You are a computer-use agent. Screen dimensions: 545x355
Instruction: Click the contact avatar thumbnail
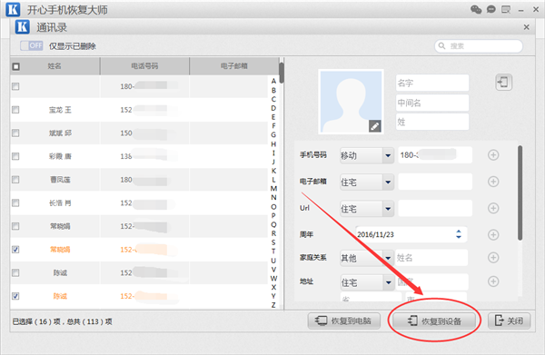pyautogui.click(x=351, y=102)
